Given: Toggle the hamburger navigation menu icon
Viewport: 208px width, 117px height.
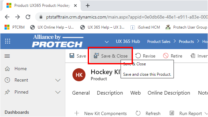Looking at the screenshot, I should tap(7, 56).
